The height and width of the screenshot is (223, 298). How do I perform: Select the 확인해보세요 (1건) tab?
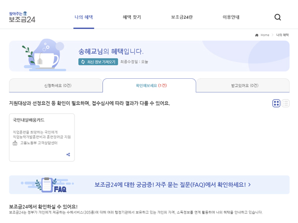coord(149,86)
